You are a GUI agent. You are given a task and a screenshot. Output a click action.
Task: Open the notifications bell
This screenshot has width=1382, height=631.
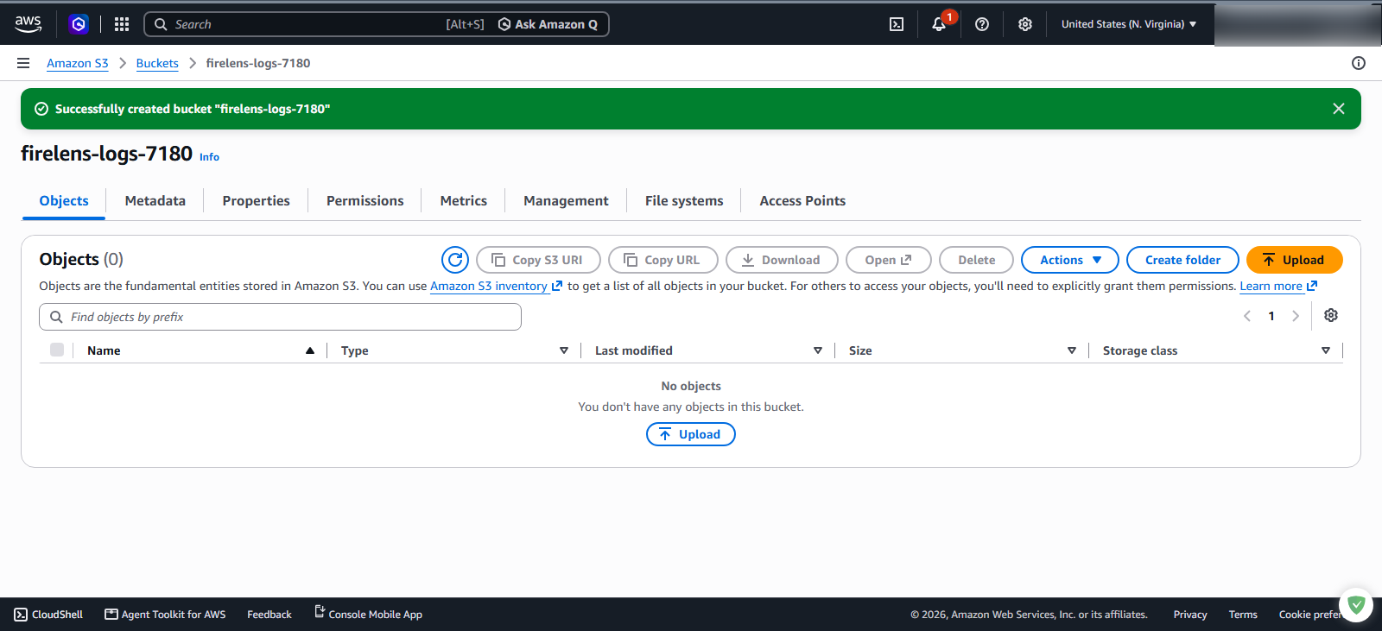pyautogui.click(x=939, y=24)
